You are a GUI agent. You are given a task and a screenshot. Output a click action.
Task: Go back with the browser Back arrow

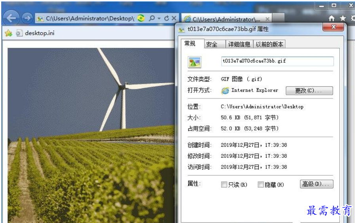(11, 18)
